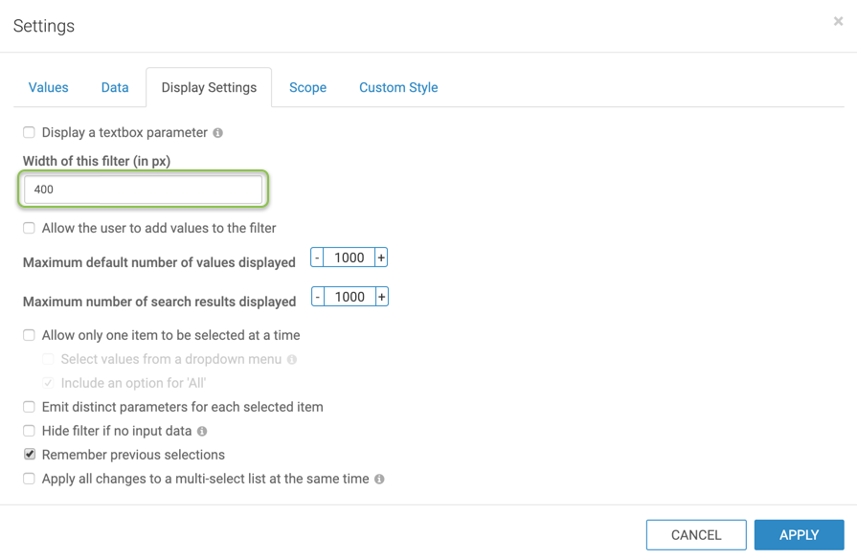Enable 'Allow only one item to be selected'
The image size is (857, 560).
(x=30, y=336)
